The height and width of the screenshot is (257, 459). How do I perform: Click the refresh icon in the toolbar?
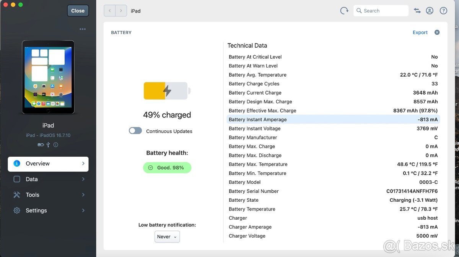tap(344, 11)
